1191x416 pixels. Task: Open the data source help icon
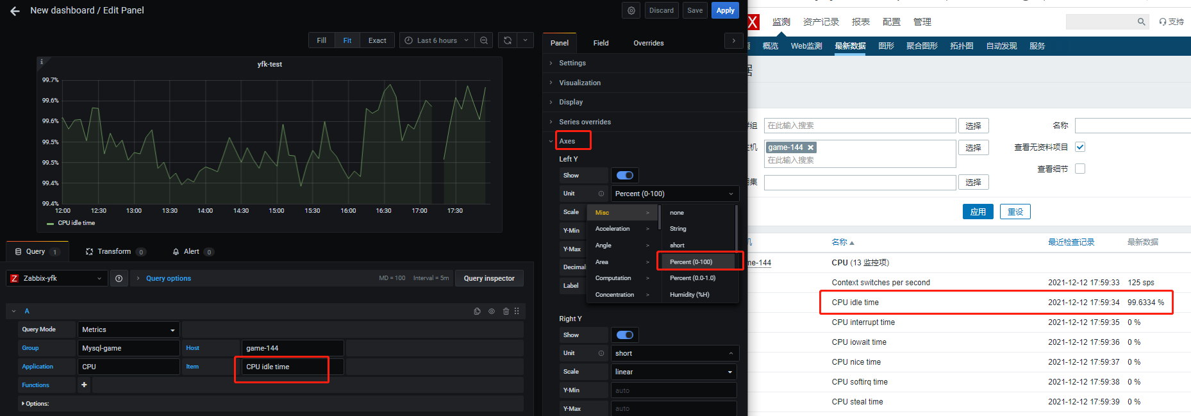[x=119, y=278]
